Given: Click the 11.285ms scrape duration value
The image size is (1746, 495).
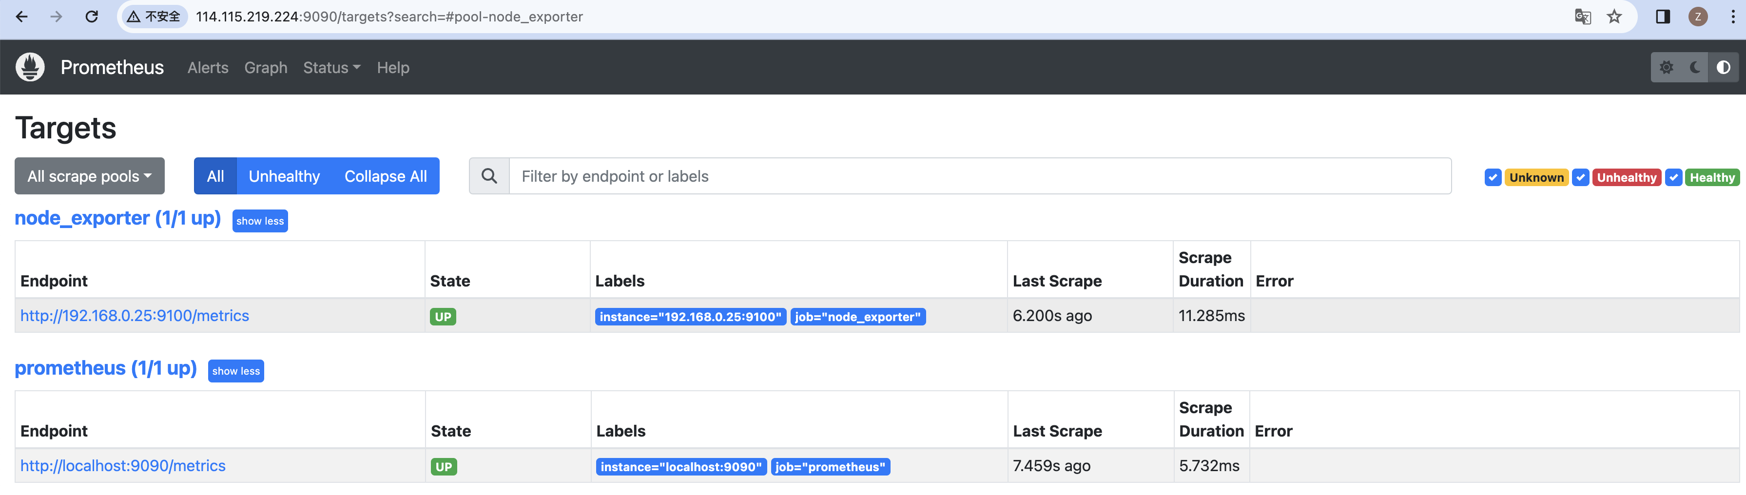Looking at the screenshot, I should click(1211, 316).
